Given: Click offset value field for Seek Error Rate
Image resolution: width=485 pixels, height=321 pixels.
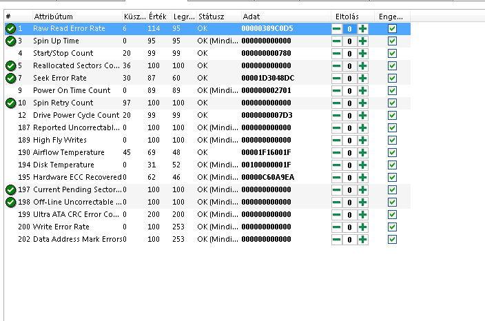Looking at the screenshot, I should pyautogui.click(x=349, y=79).
